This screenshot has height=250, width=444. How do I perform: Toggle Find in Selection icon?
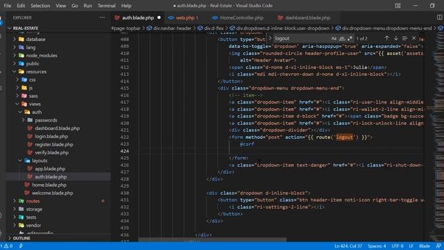pos(405,38)
